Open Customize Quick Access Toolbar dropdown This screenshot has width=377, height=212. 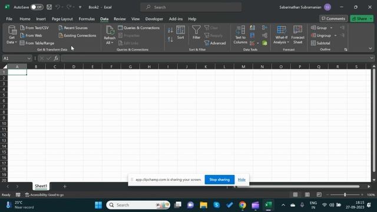[x=80, y=7]
